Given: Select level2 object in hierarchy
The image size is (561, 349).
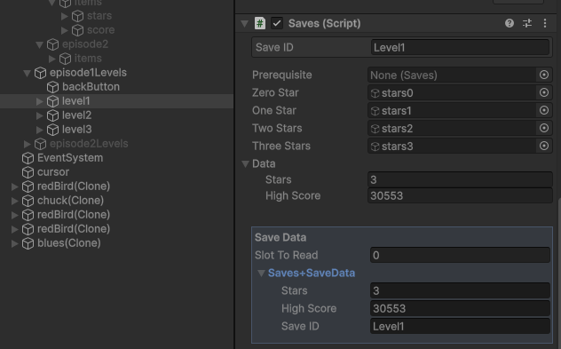Looking at the screenshot, I should (x=76, y=115).
